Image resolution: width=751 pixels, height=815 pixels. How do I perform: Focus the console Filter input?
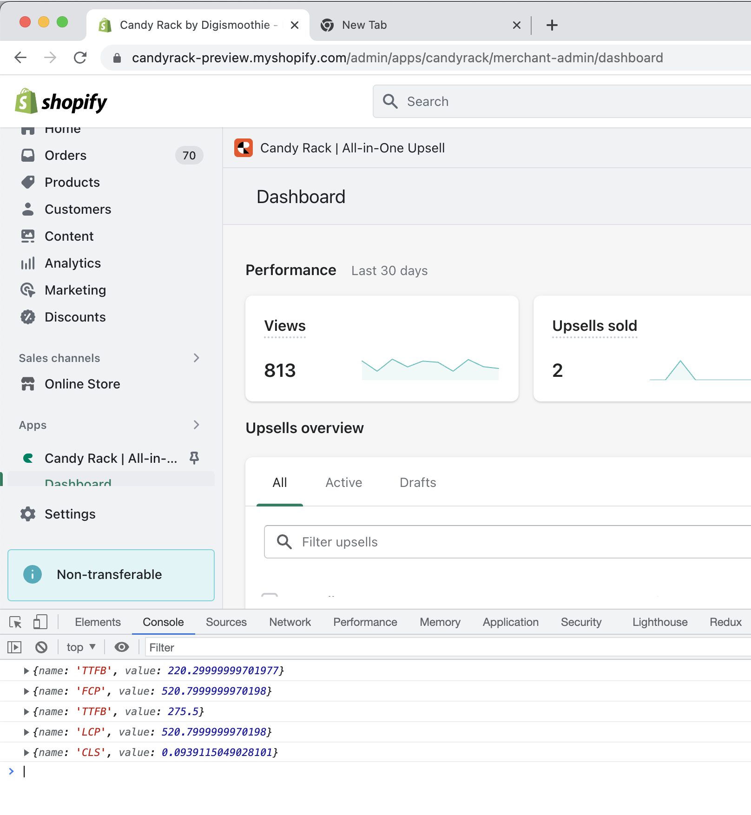tap(448, 647)
